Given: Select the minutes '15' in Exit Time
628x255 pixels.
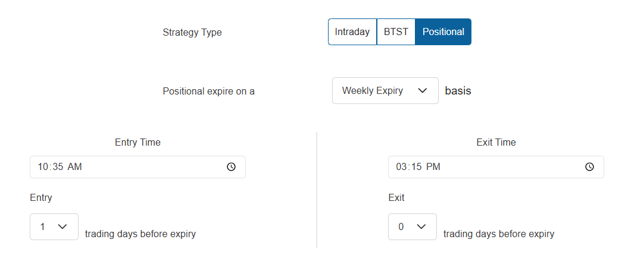Looking at the screenshot, I should coord(415,167).
